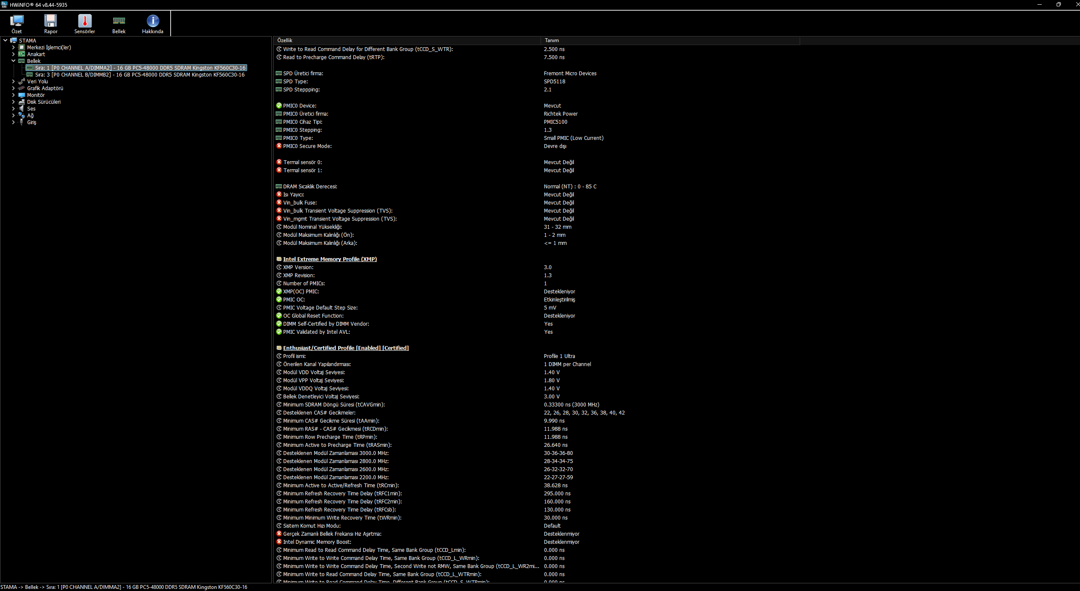The height and width of the screenshot is (591, 1080).
Task: Click Intel Extreme Memory Profile (XMP) heading
Action: [x=330, y=259]
